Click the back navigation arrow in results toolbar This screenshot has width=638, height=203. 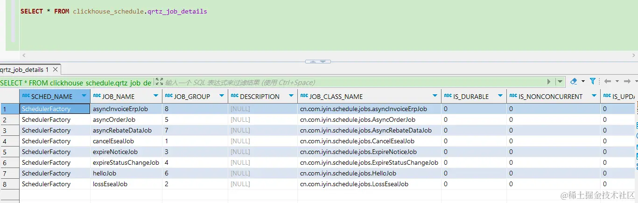pos(608,81)
